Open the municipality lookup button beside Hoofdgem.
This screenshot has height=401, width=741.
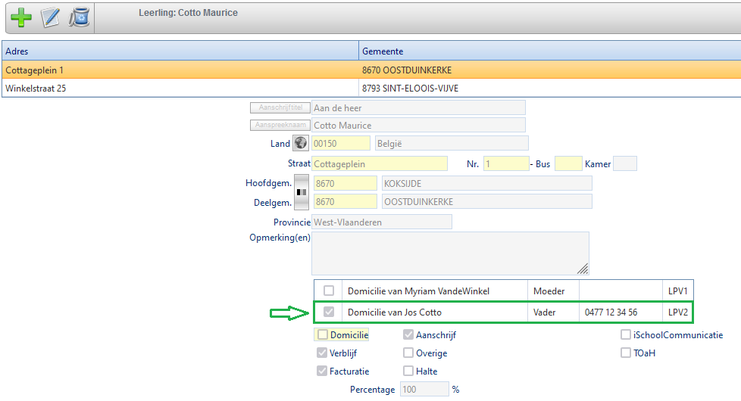click(302, 192)
